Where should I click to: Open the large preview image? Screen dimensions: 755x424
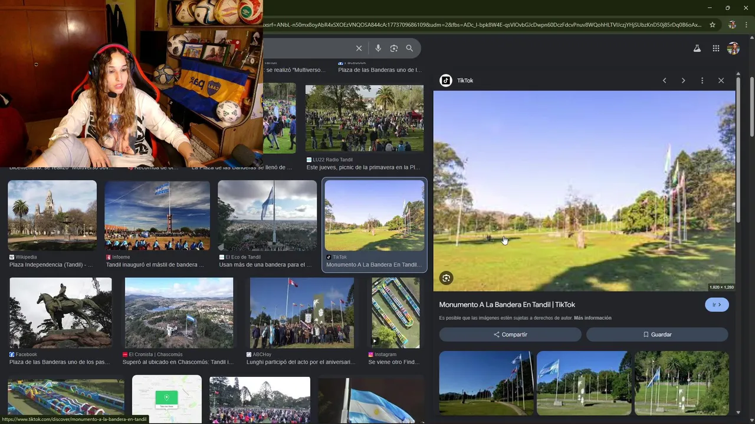pyautogui.click(x=584, y=191)
